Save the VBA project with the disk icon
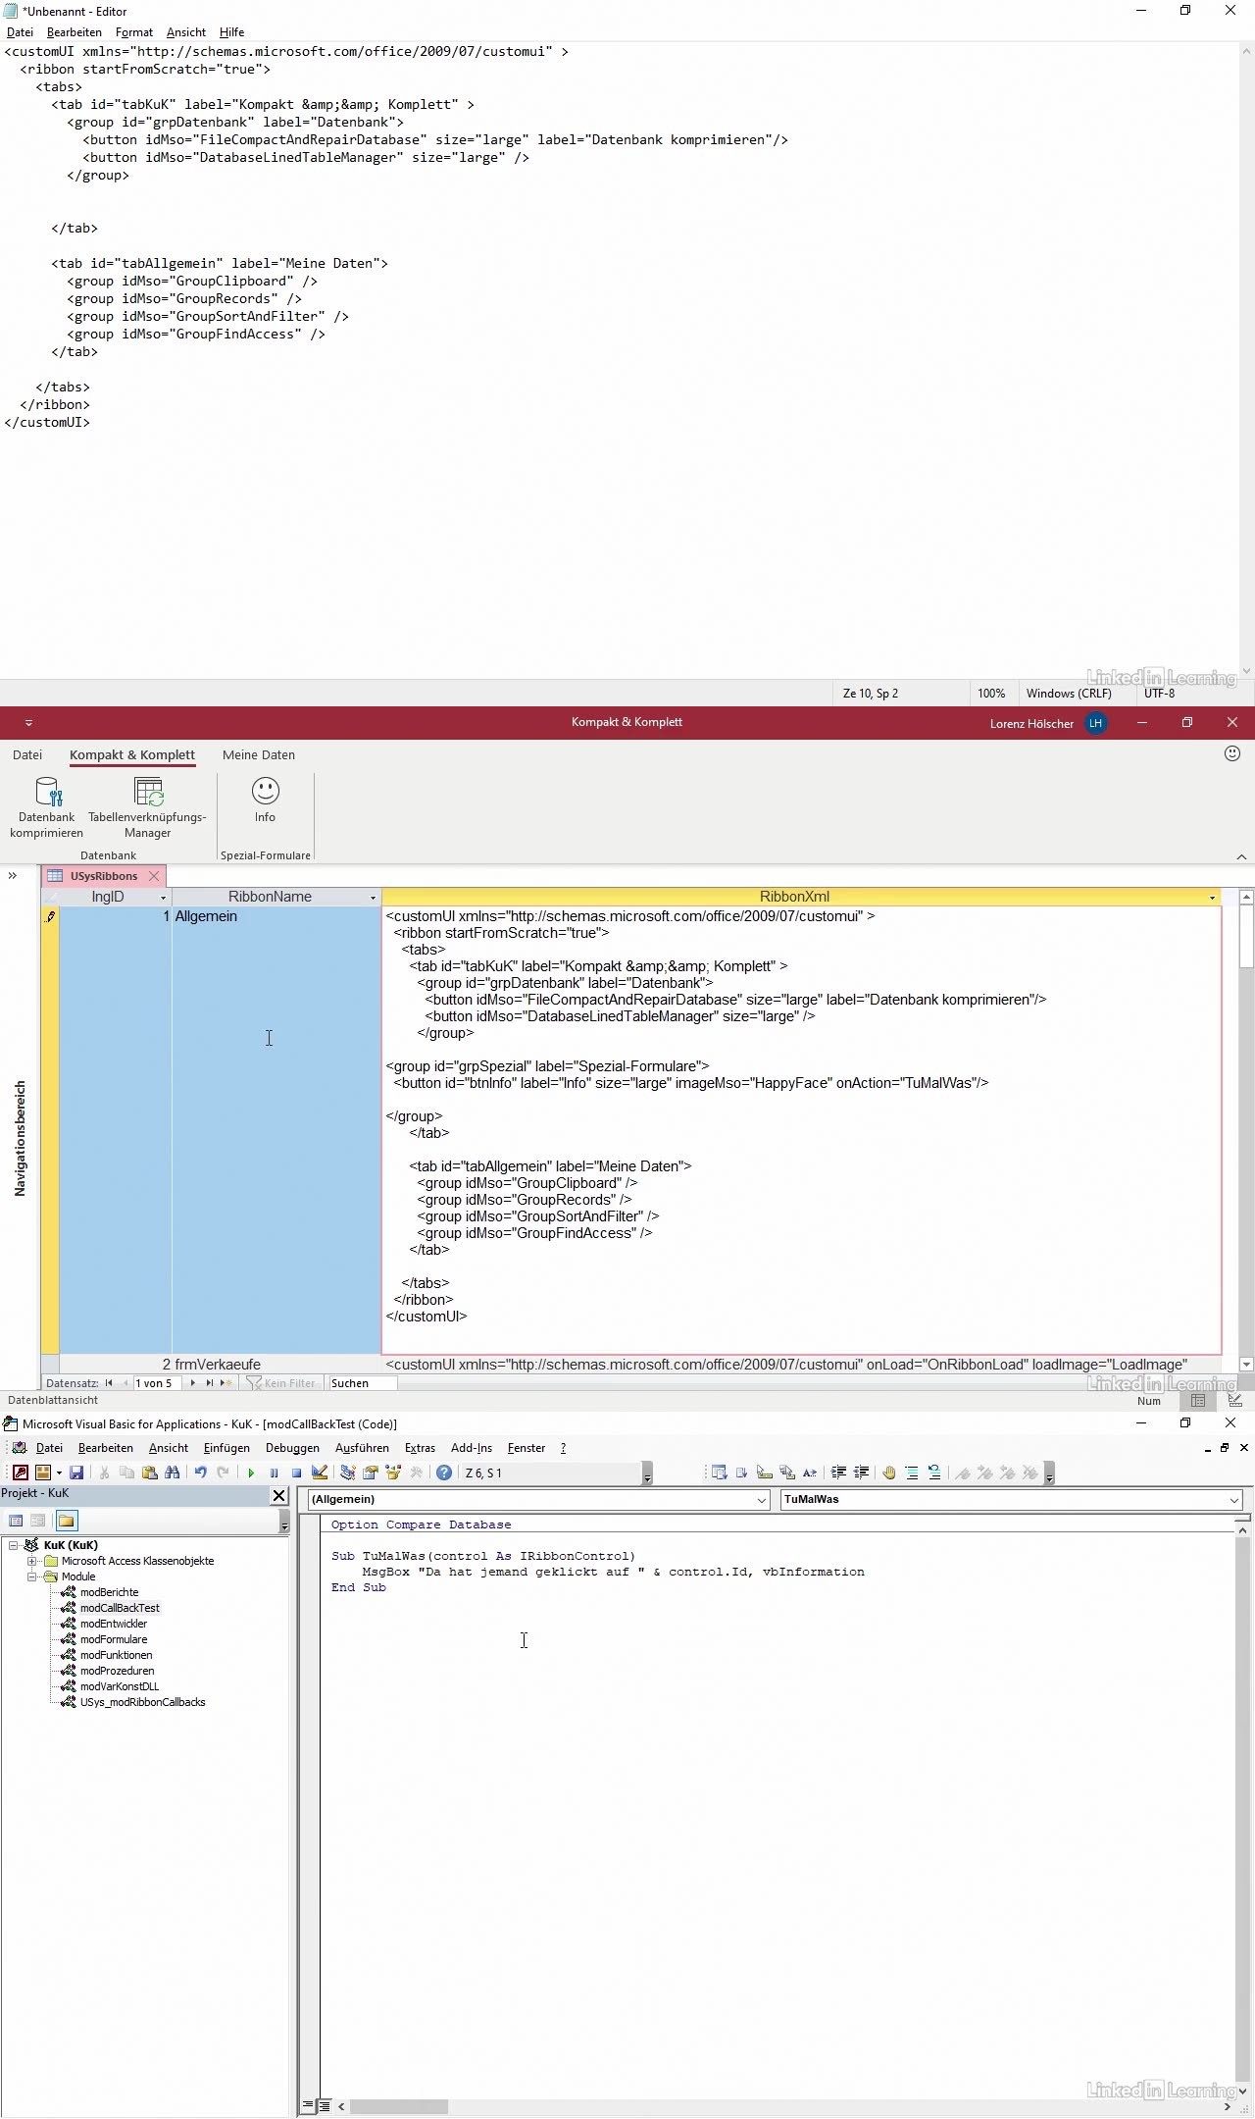The width and height of the screenshot is (1255, 2119). click(x=76, y=1473)
